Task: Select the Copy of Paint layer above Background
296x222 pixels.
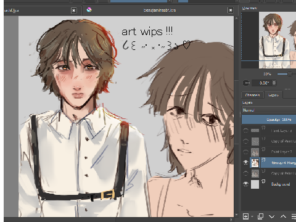Action: (x=283, y=173)
